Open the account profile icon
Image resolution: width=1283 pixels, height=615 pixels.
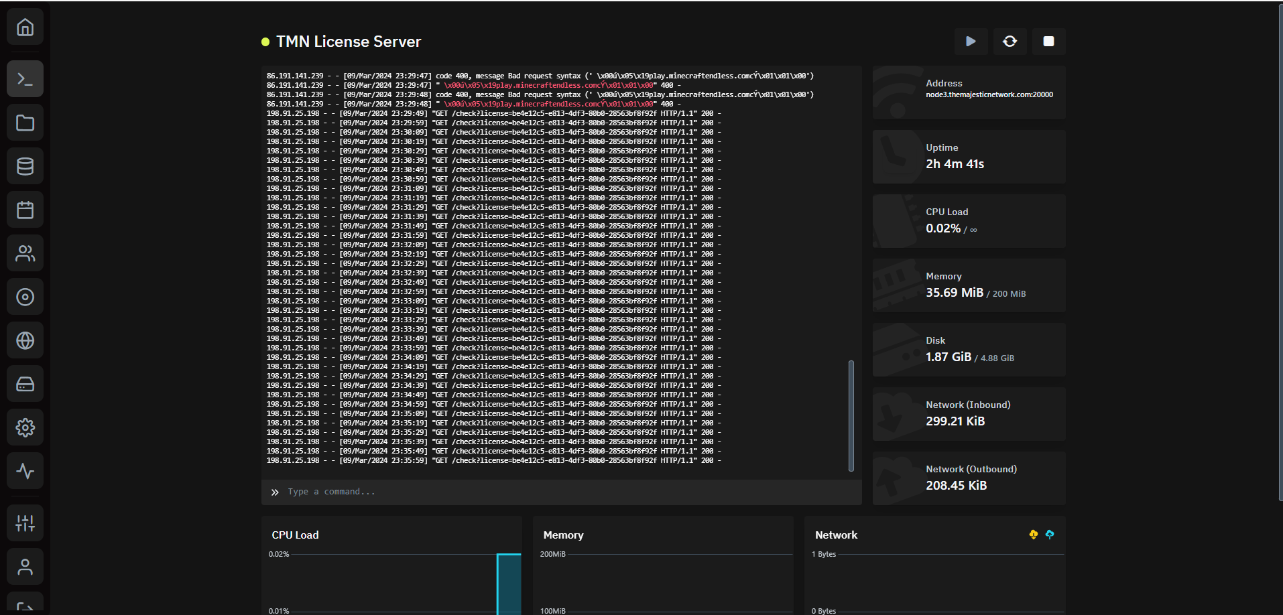25,567
